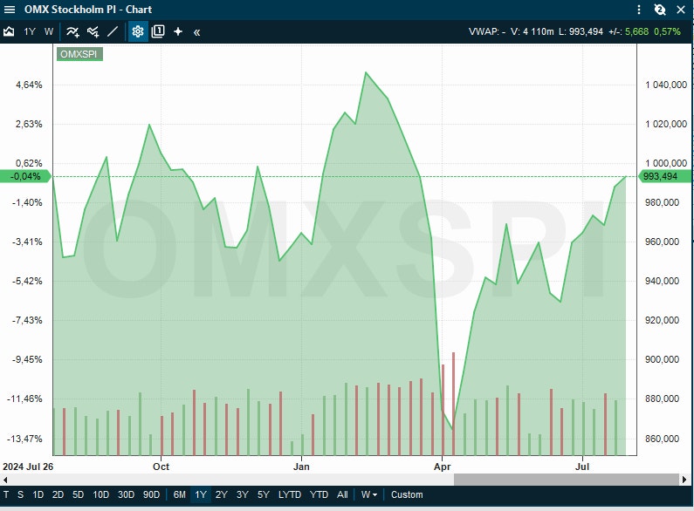This screenshot has width=694, height=511.
Task: Click the chart template icon numbered 1
Action: tap(158, 31)
